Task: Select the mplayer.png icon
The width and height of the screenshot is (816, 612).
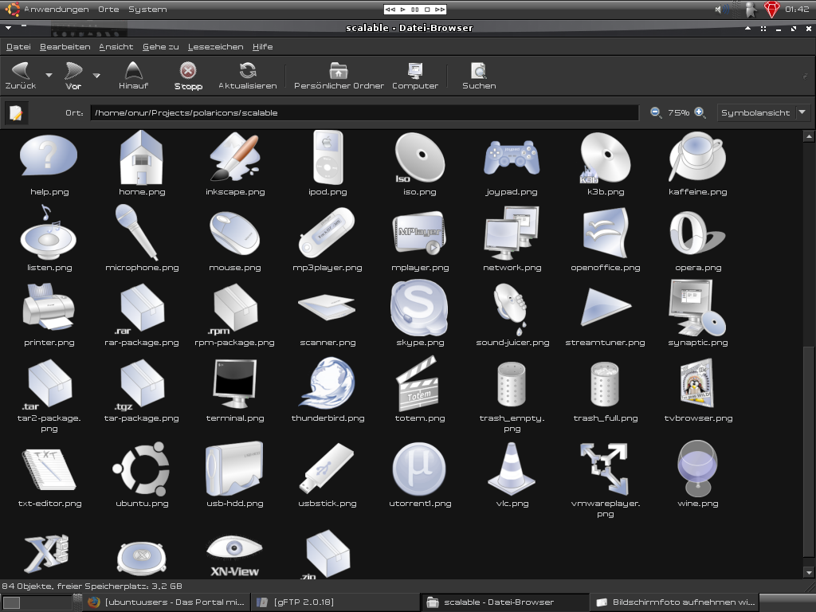Action: click(419, 233)
